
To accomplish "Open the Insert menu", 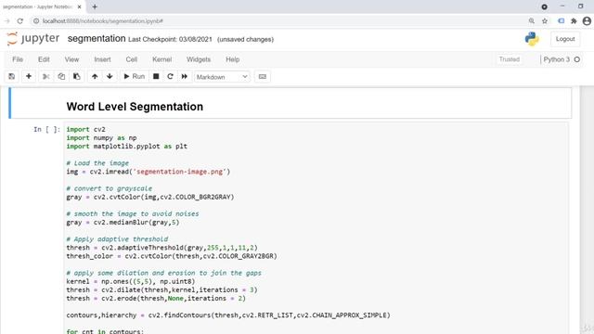I will pos(102,59).
